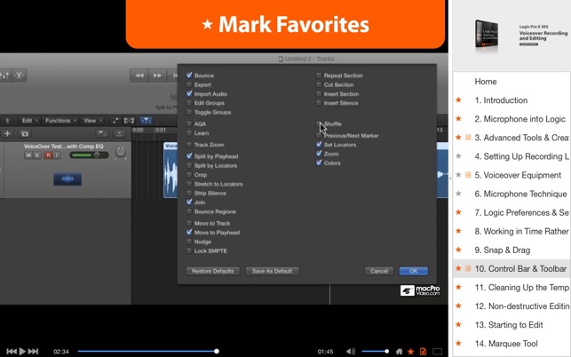Open the View dropdown menu
Image resolution: width=571 pixels, height=357 pixels.
tap(92, 121)
